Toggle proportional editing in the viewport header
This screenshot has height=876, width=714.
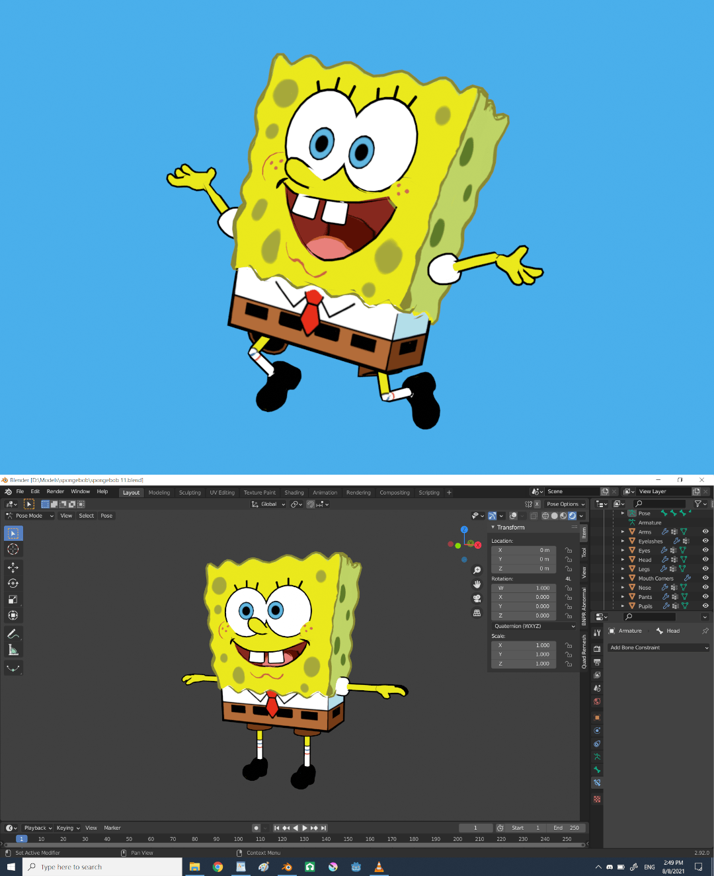(310, 504)
